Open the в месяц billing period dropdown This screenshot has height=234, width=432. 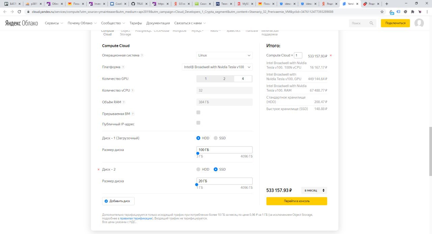point(314,190)
